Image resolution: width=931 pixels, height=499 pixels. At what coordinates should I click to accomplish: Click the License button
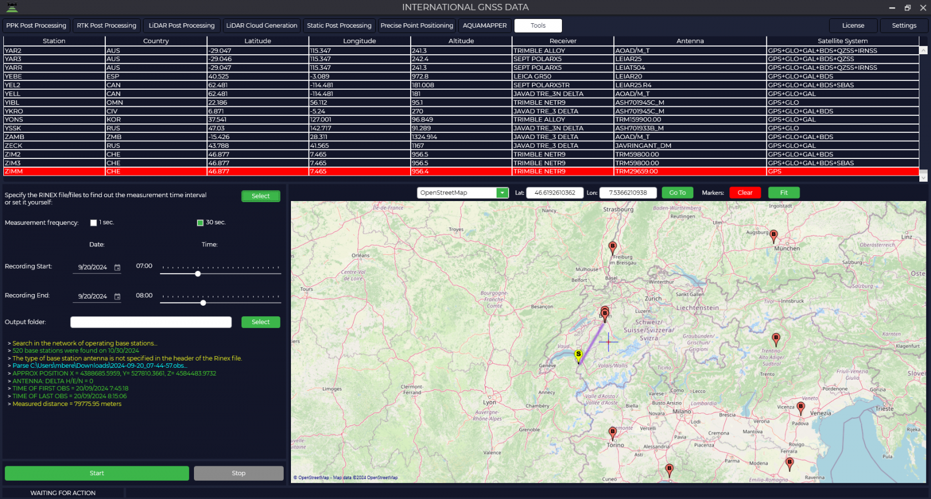coord(853,25)
